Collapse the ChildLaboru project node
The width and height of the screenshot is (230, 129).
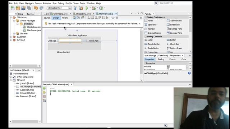pyautogui.click(x=11, y=18)
